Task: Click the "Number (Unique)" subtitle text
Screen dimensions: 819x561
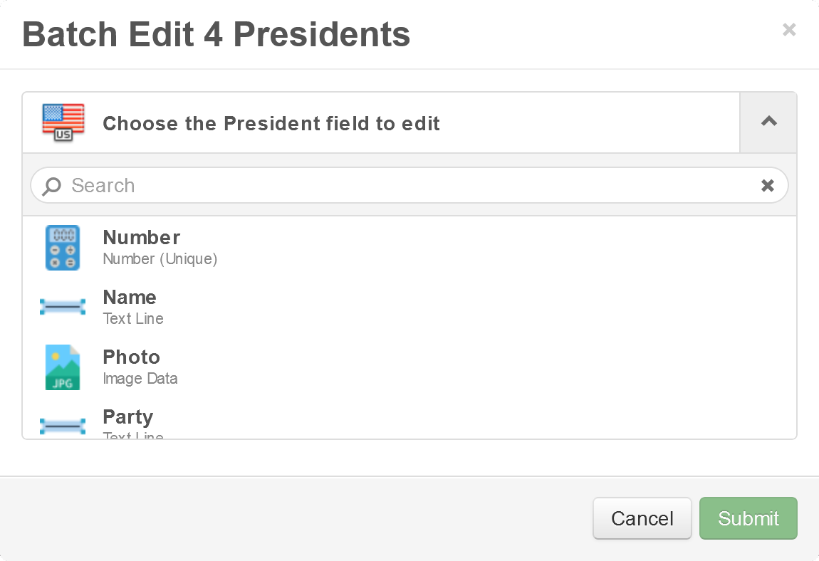Action: 160,259
